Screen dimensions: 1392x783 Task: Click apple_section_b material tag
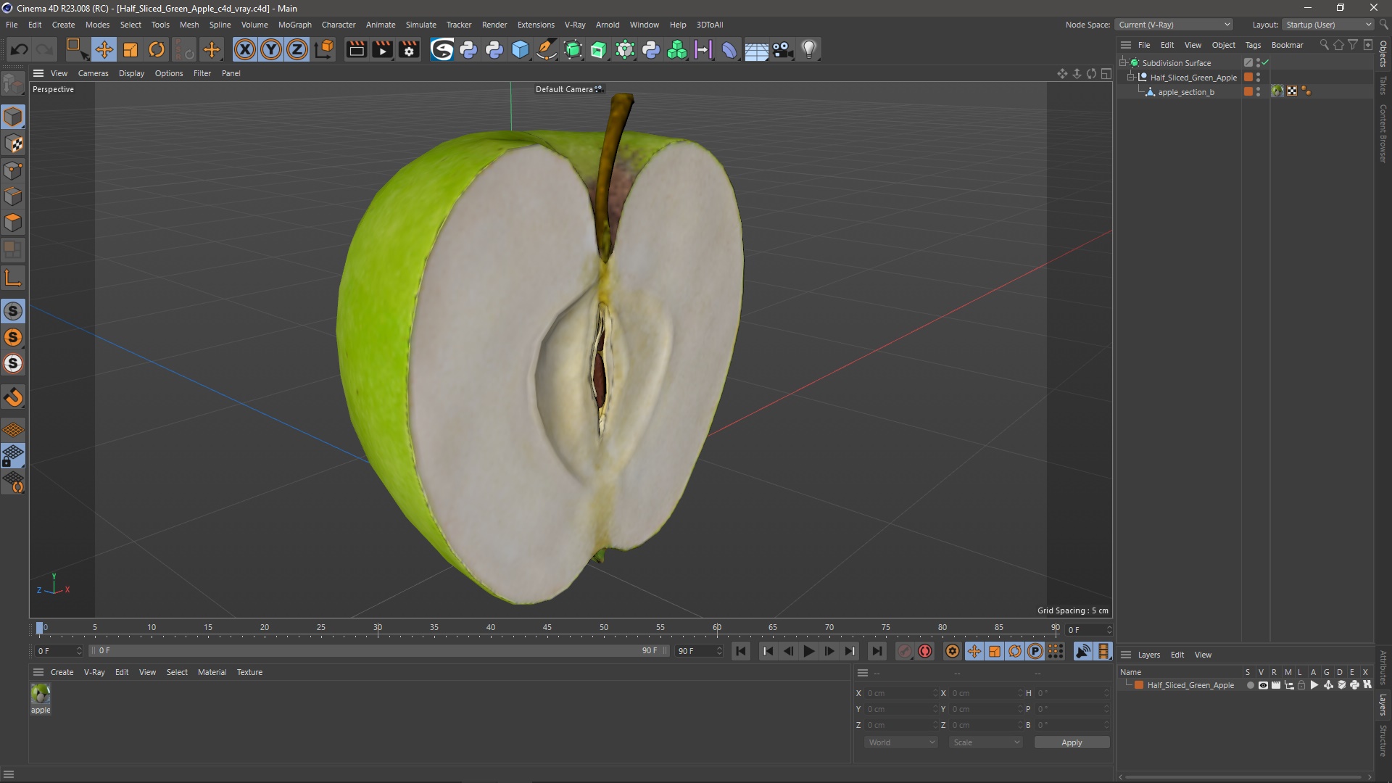coord(1277,91)
